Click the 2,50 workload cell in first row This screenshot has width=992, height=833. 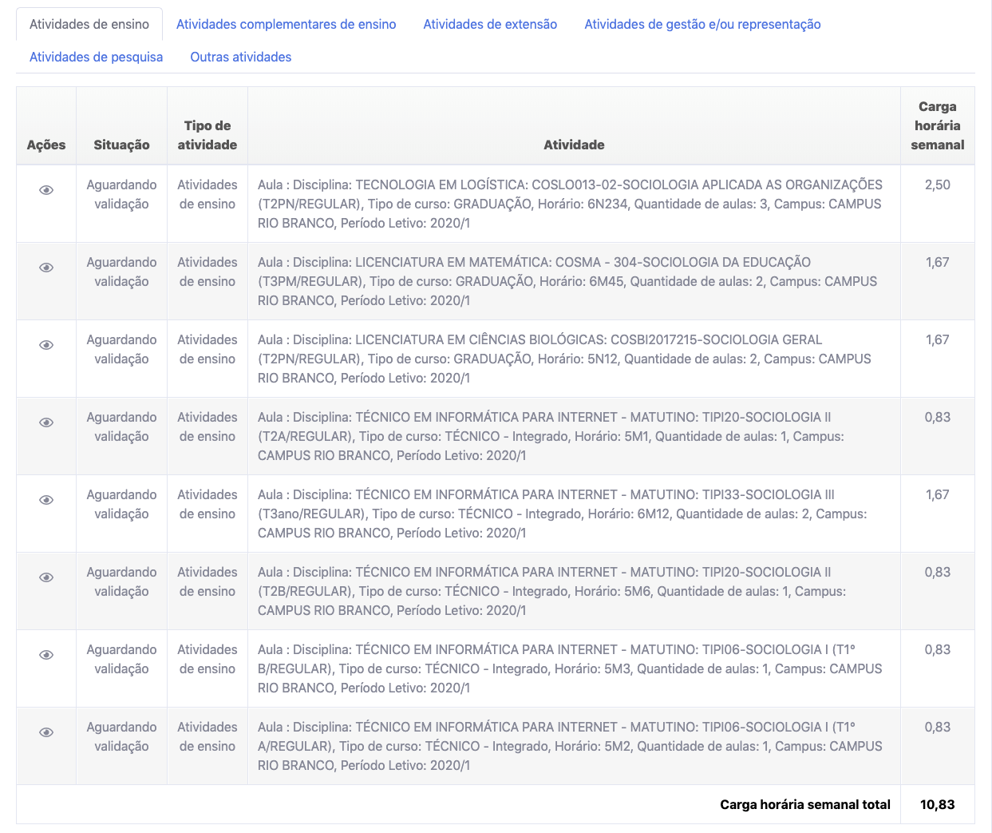(x=937, y=184)
